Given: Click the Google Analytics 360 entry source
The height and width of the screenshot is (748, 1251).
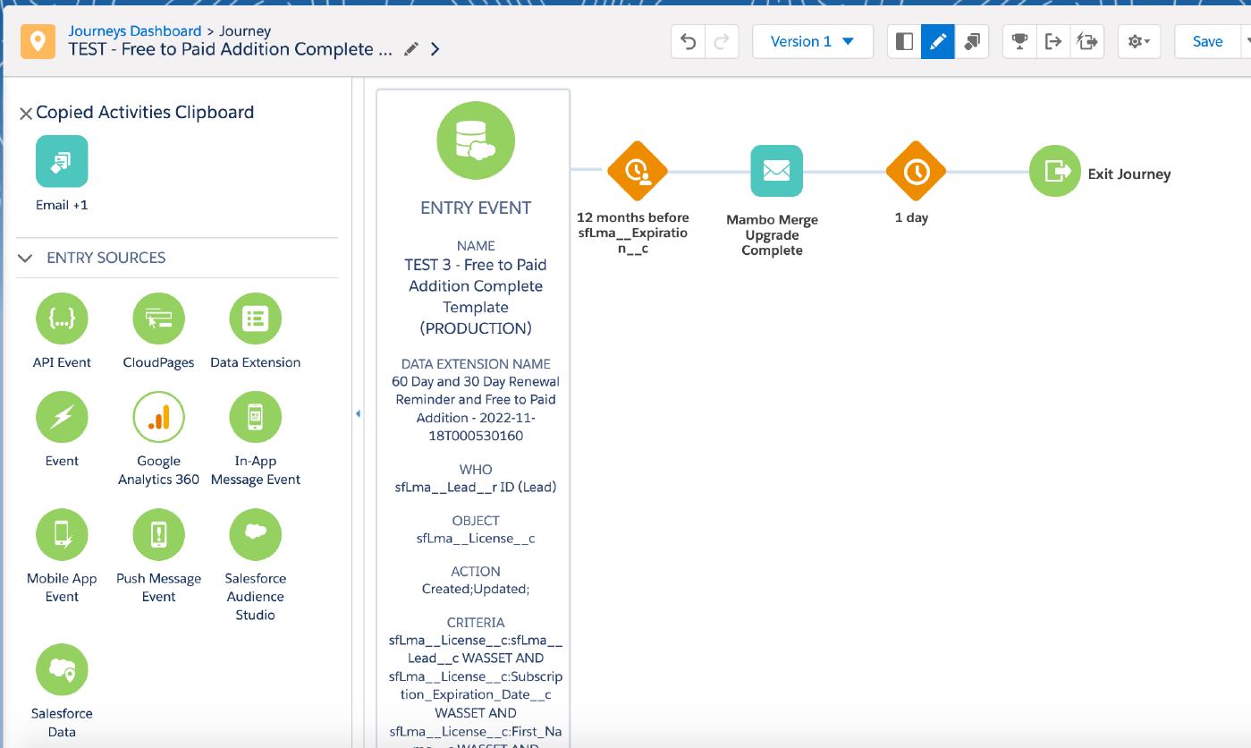Looking at the screenshot, I should click(158, 417).
